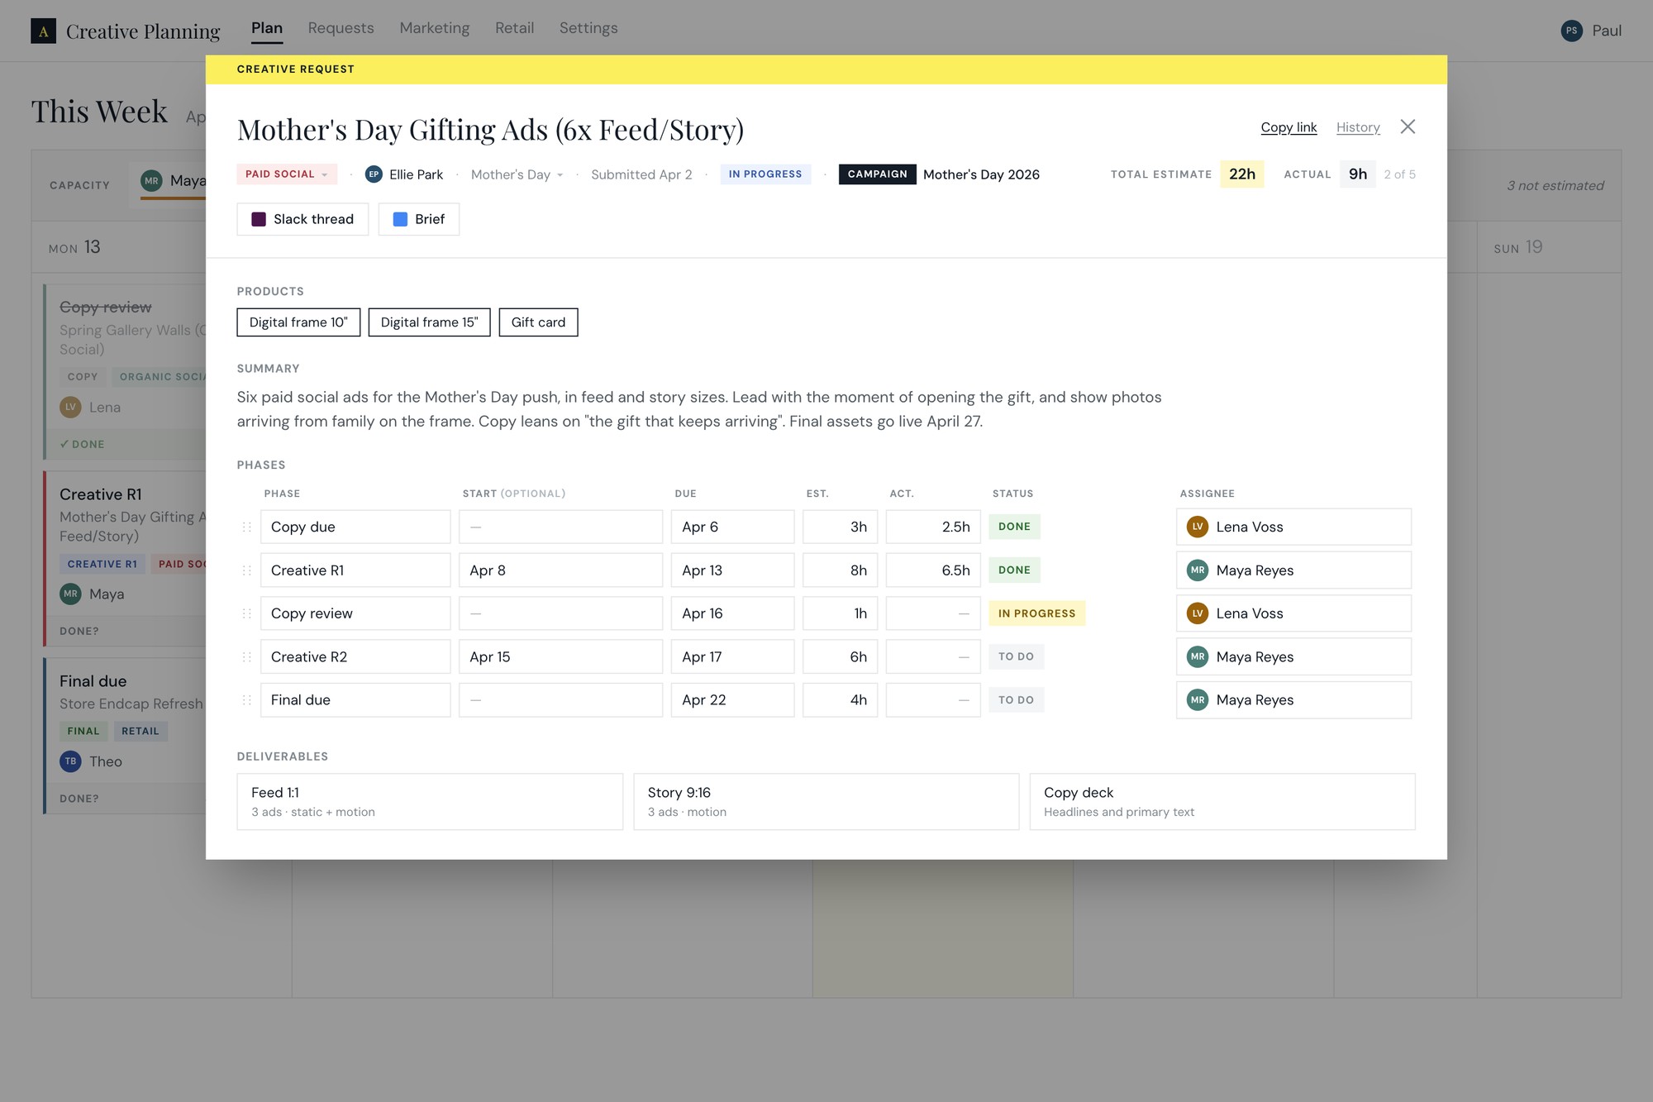Click Maya Reyes avatar in Creative R2 row

click(x=1197, y=656)
